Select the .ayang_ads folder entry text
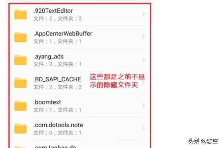 (48, 57)
